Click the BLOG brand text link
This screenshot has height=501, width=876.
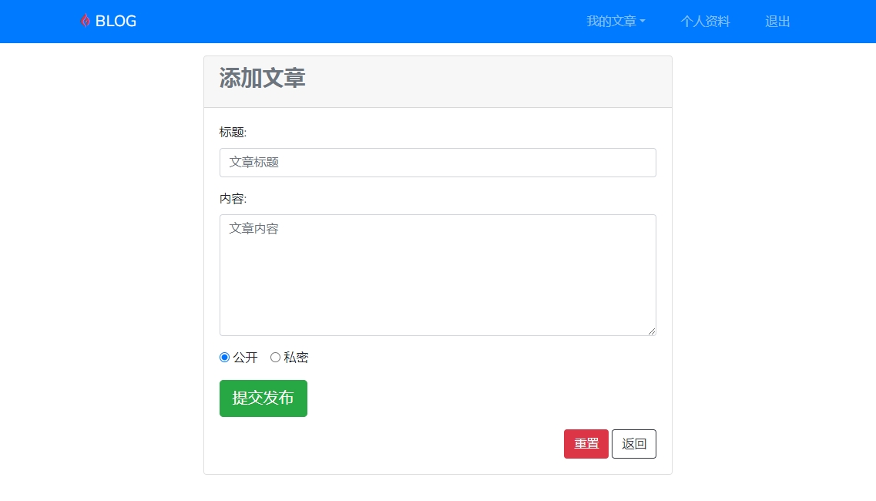click(116, 22)
